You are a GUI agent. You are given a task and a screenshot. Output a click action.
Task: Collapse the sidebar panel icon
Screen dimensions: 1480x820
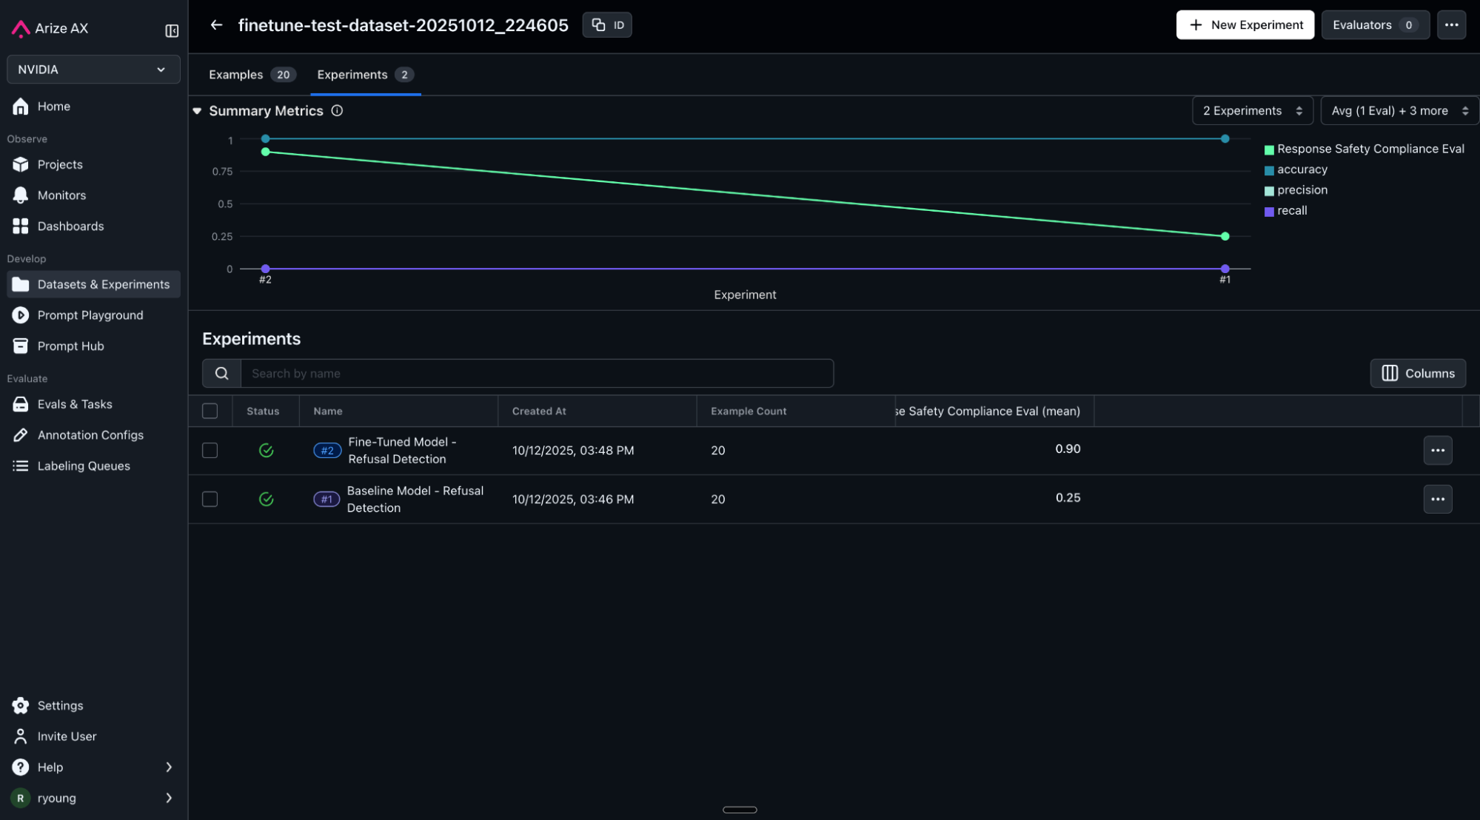(172, 30)
